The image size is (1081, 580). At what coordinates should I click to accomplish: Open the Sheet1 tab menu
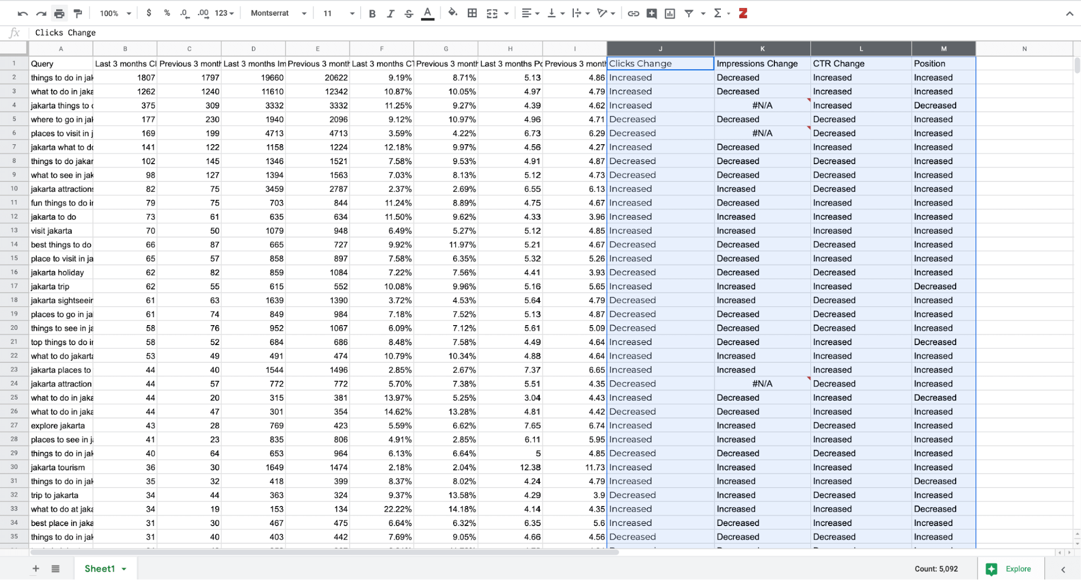tap(123, 568)
